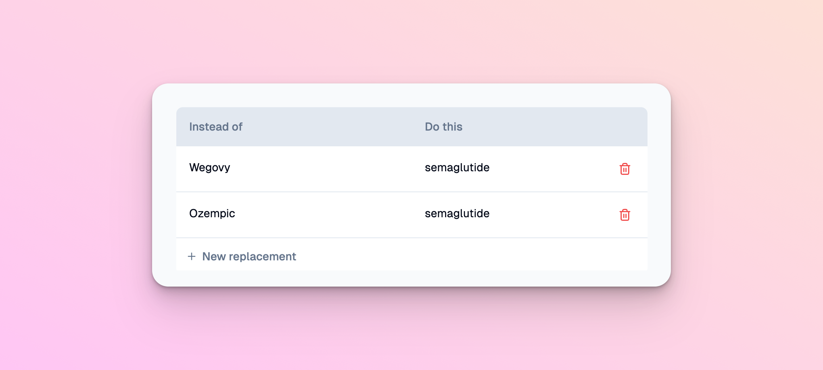
Task: Click New replacement to add a rule
Action: pos(249,256)
